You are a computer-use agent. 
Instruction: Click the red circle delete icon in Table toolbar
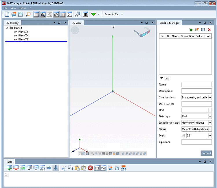tap(90, 168)
